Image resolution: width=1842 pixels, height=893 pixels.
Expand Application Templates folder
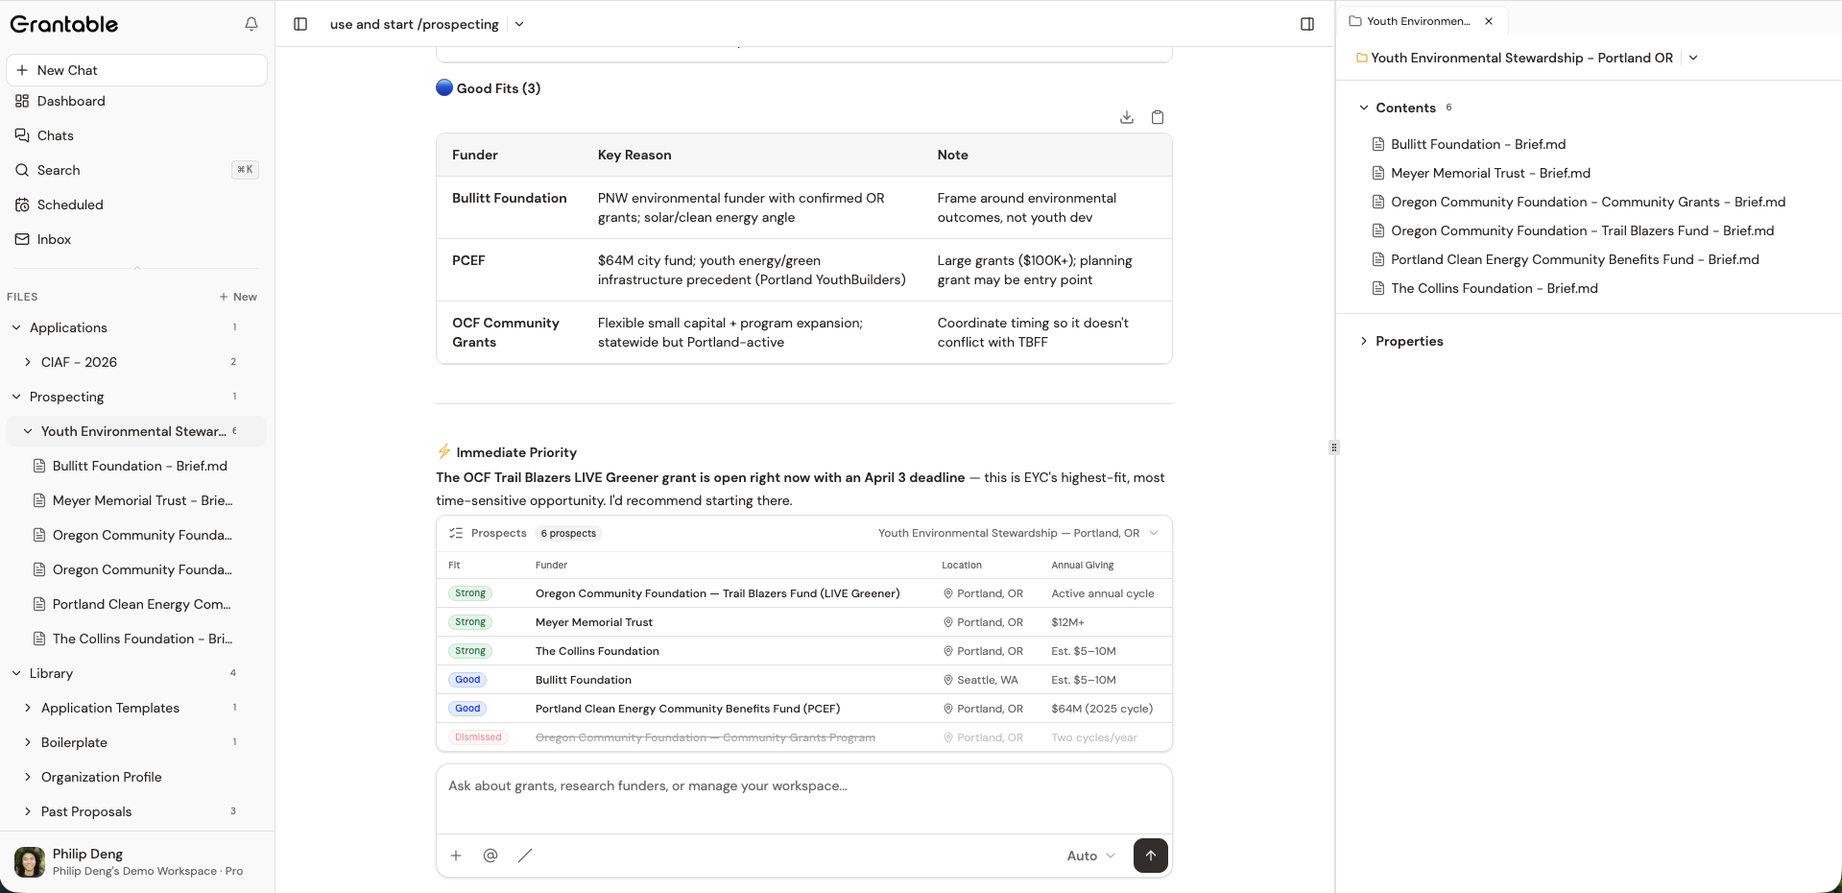(28, 708)
